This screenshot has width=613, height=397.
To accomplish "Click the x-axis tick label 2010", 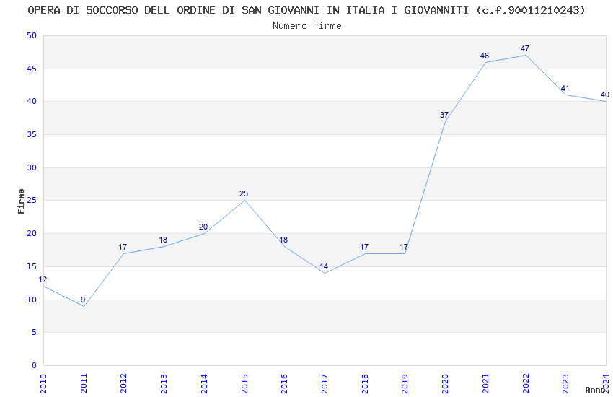I will tap(43, 384).
